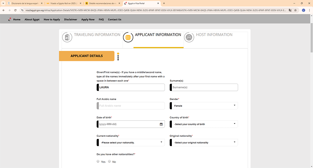Viewport: 313px width, 168px height.
Task: Click the calendar icon in Date of birth
Action: (161, 124)
